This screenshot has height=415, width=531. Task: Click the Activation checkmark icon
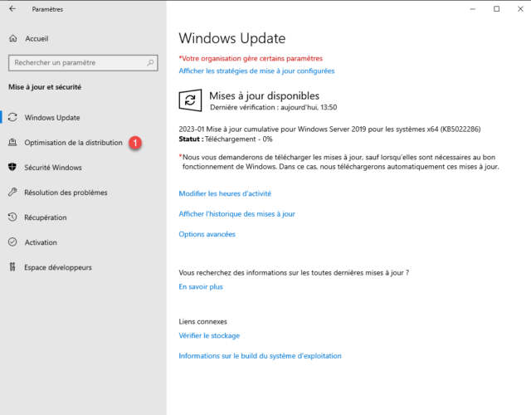coord(12,242)
